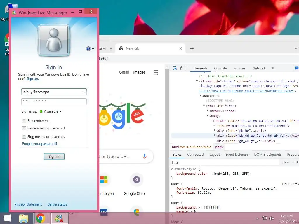299x224 pixels.
Task: Click the voice search microphone icon
Action: 145,157
